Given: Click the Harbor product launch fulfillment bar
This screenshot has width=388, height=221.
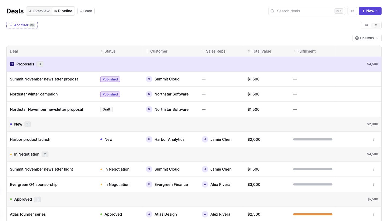Looking at the screenshot, I should (x=313, y=139).
